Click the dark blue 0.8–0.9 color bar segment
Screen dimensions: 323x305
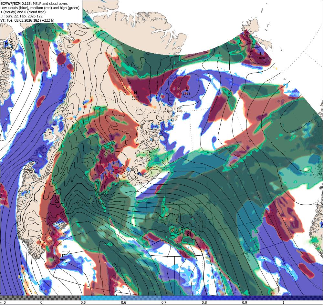coord(222,298)
